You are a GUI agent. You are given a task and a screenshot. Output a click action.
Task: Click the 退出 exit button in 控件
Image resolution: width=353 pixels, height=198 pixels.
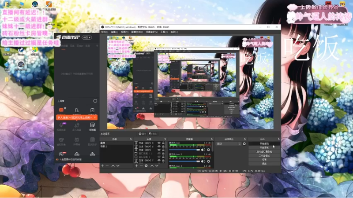(264, 164)
